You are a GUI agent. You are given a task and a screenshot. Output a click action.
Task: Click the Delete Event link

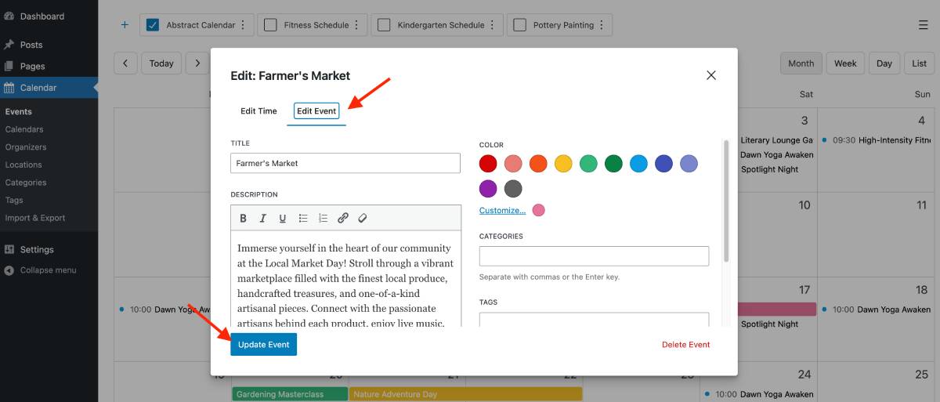point(686,345)
